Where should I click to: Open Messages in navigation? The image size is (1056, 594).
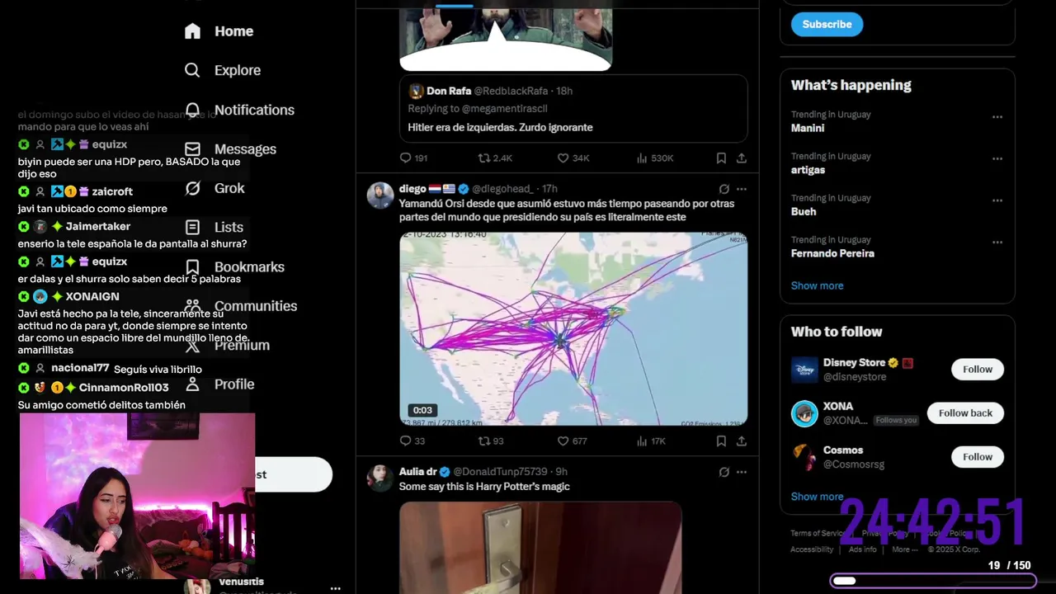pos(245,149)
